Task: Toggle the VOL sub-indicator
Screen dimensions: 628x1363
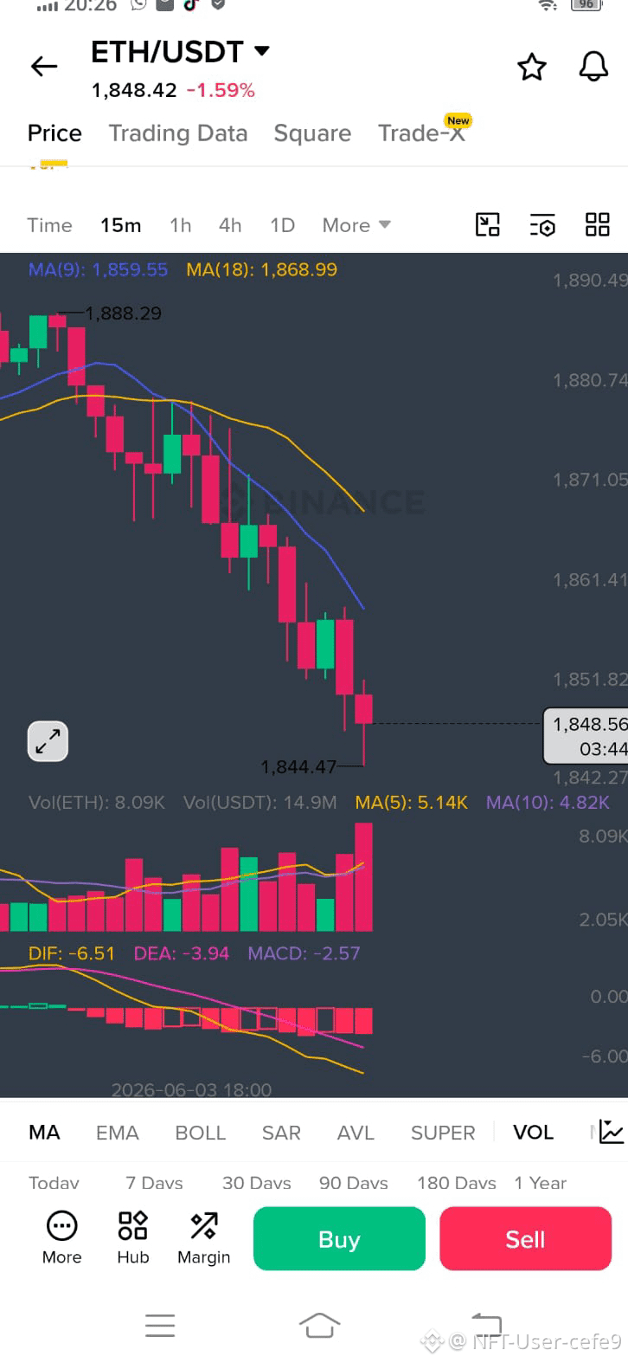Action: coord(533,1133)
